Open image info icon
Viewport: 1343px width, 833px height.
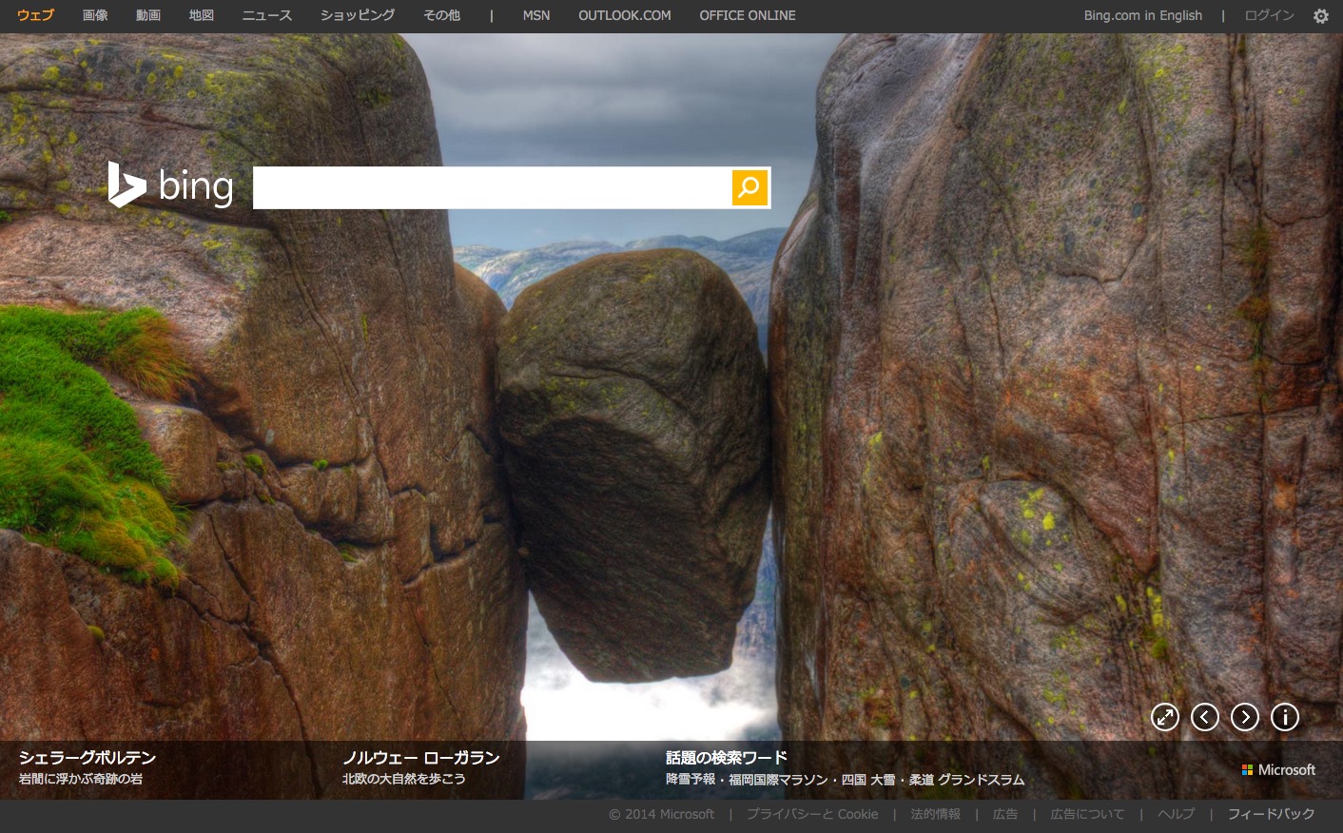[x=1285, y=717]
